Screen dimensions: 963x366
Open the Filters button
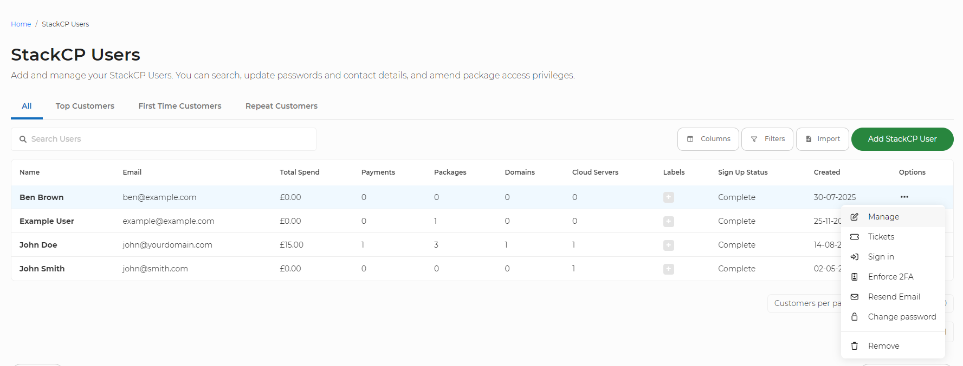(x=767, y=139)
